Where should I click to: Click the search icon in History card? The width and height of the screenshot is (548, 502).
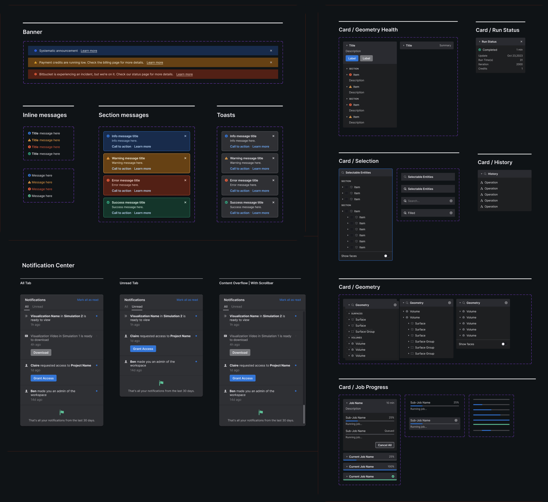pos(485,174)
